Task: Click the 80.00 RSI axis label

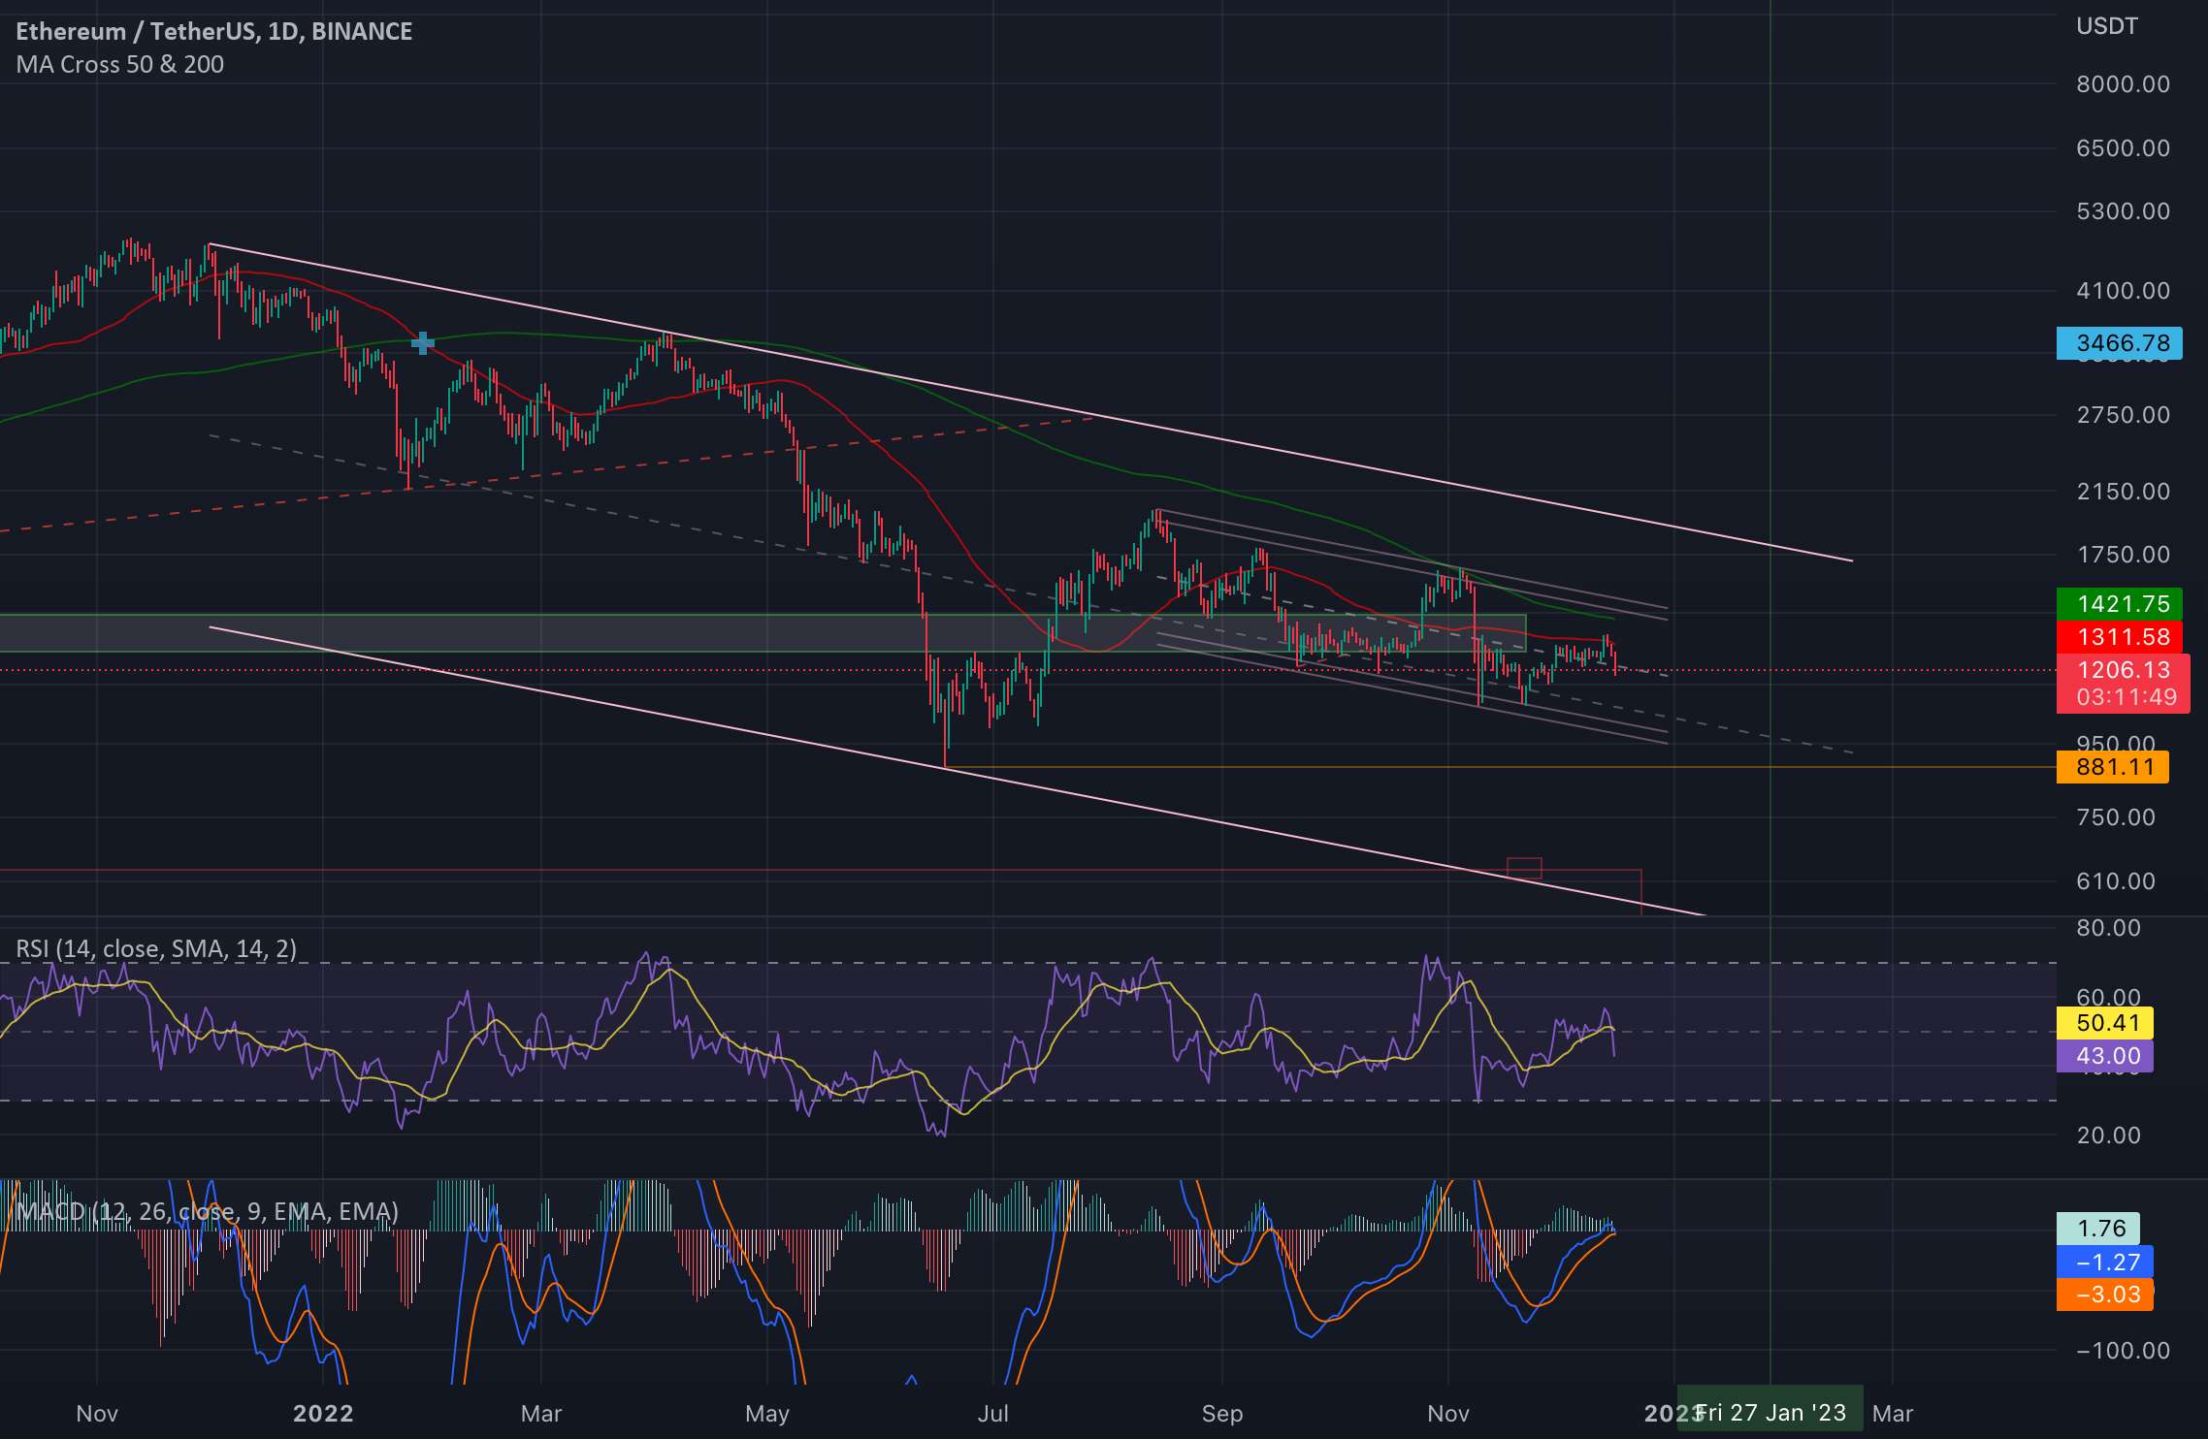Action: [x=2108, y=928]
